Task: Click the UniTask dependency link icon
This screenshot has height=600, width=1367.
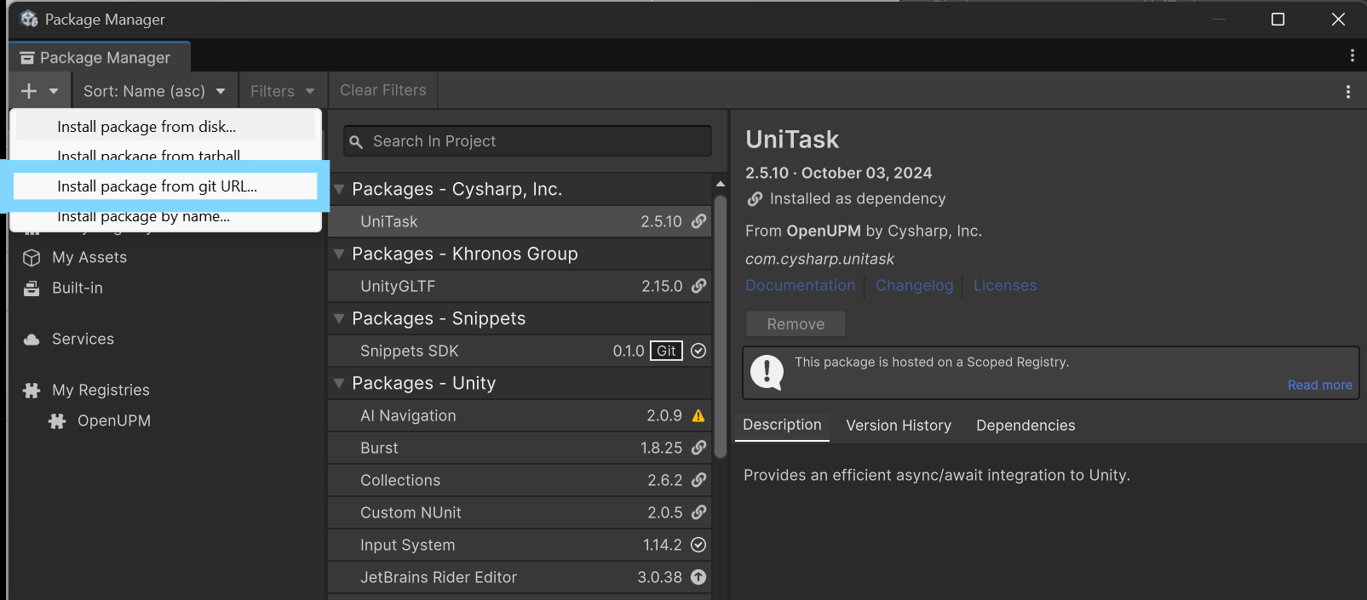Action: click(698, 221)
